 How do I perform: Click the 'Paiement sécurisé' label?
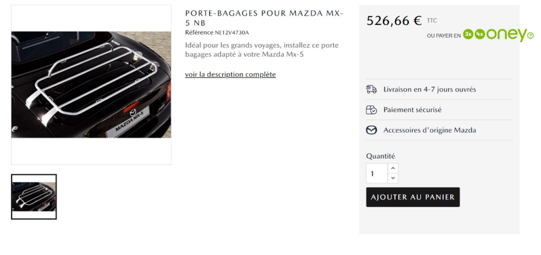pos(412,110)
